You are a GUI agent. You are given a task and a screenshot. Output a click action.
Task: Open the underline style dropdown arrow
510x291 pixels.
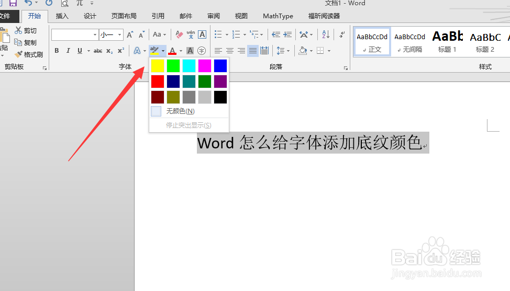tap(88, 51)
